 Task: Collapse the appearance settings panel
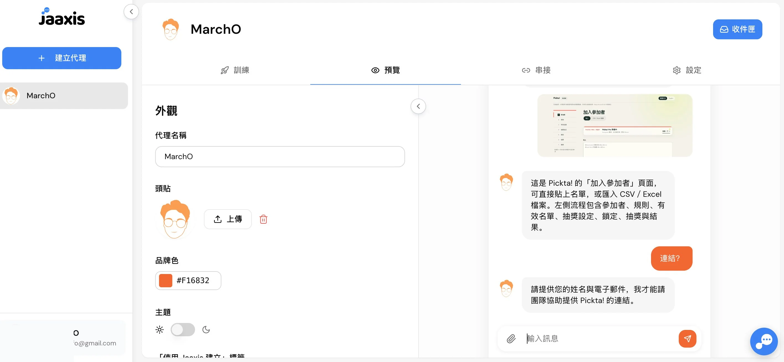click(x=418, y=106)
